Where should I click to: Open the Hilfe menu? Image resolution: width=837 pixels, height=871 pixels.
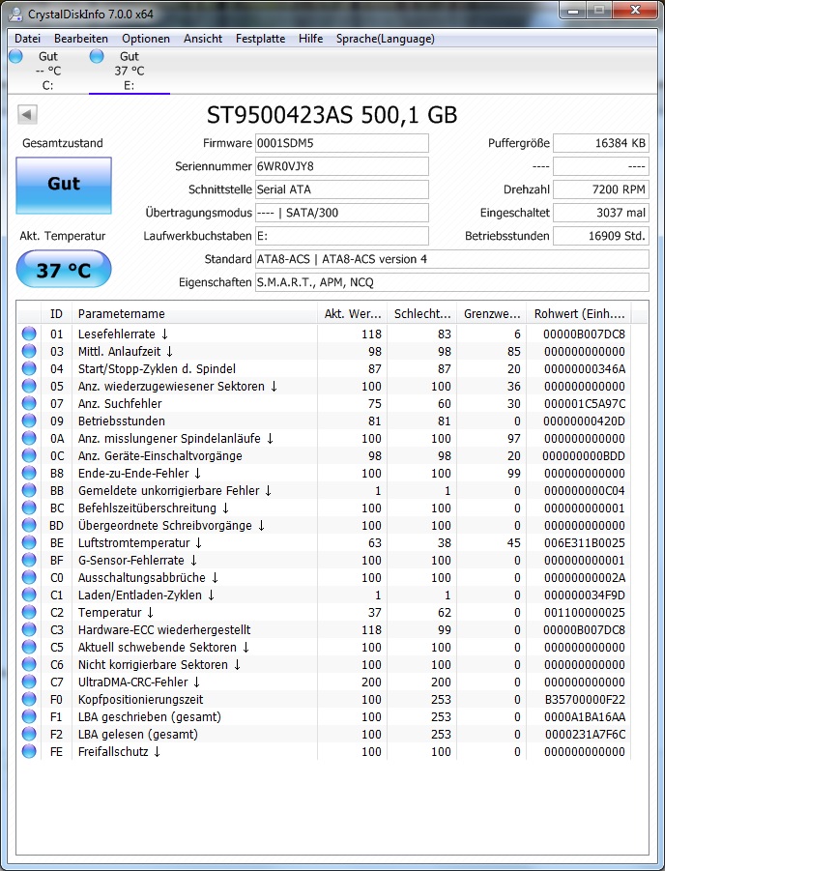[x=310, y=39]
